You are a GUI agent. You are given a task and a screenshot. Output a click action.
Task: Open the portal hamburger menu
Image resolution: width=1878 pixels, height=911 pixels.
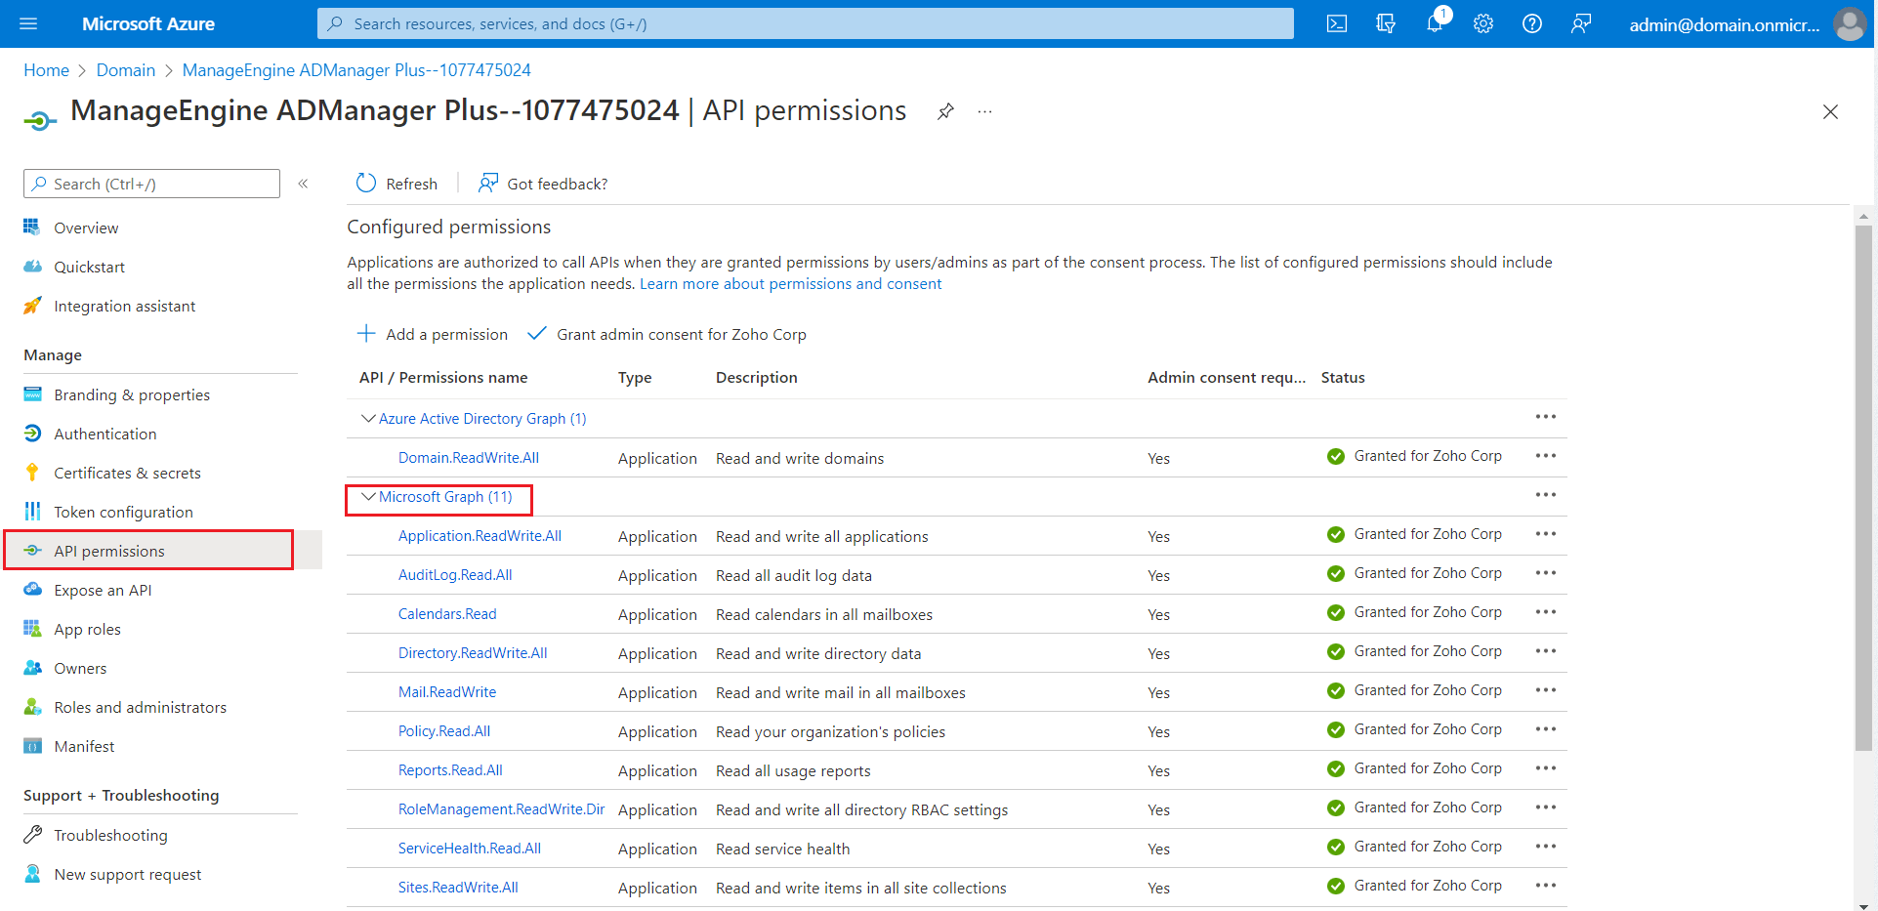[27, 23]
